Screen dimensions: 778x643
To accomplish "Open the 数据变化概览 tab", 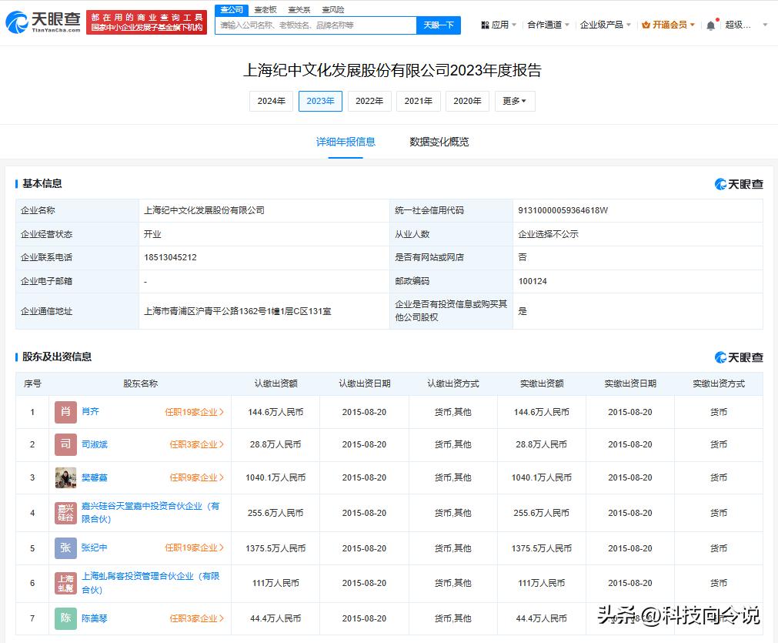I will tap(439, 142).
